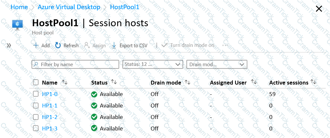
Task: Sort by Status column arrows
Action: tap(114, 83)
